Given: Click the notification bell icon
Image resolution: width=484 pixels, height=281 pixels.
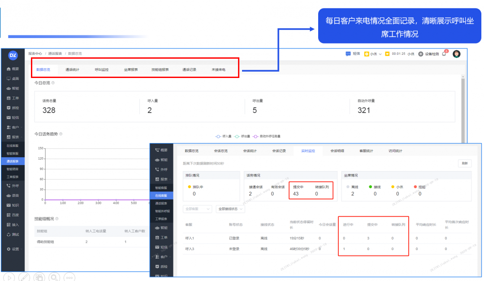Looking at the screenshot, I should tap(444, 54).
